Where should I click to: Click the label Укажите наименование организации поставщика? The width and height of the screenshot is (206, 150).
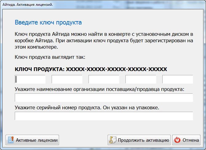click(99, 89)
